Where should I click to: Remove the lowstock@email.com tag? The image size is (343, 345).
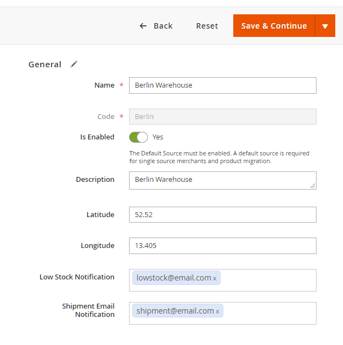[215, 279]
